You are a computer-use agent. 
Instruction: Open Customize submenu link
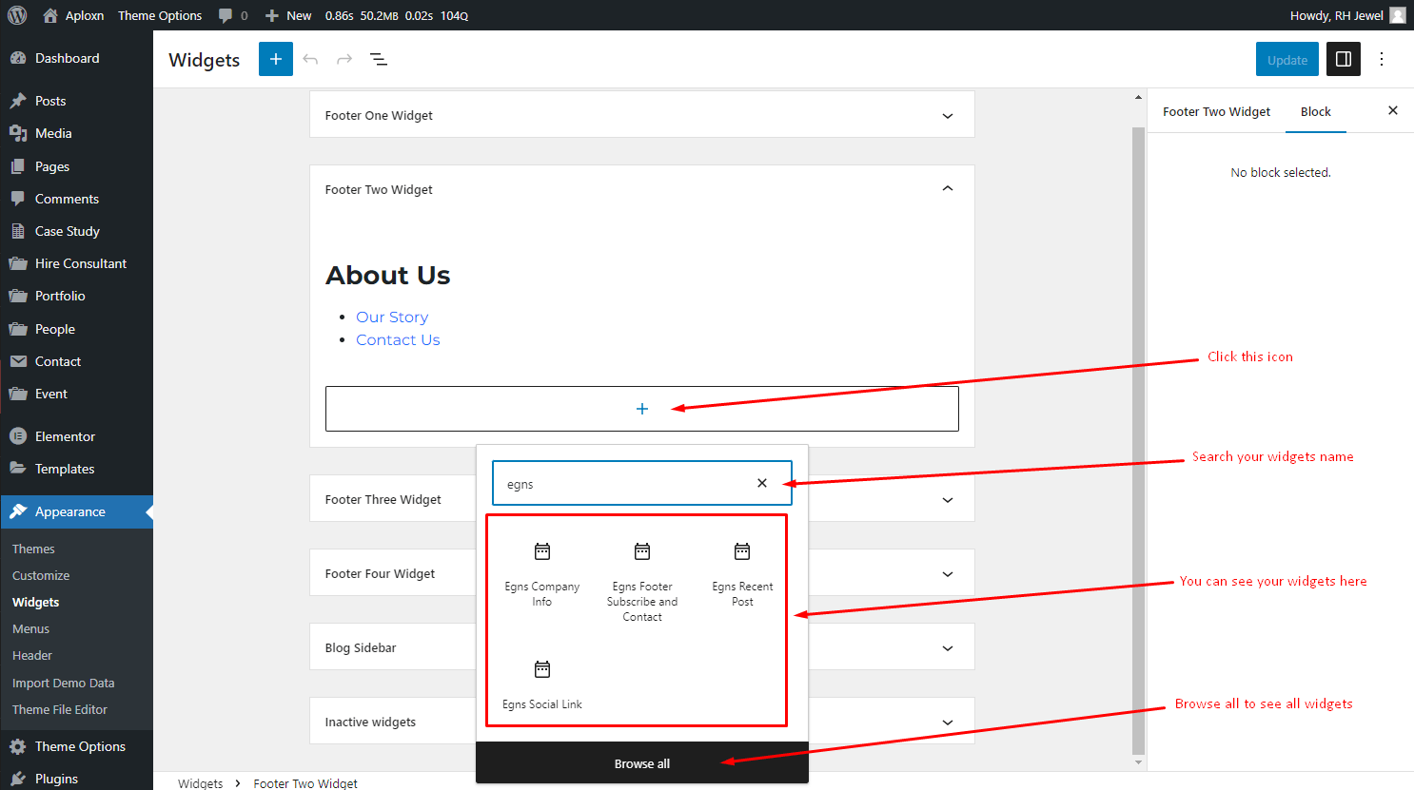[41, 575]
